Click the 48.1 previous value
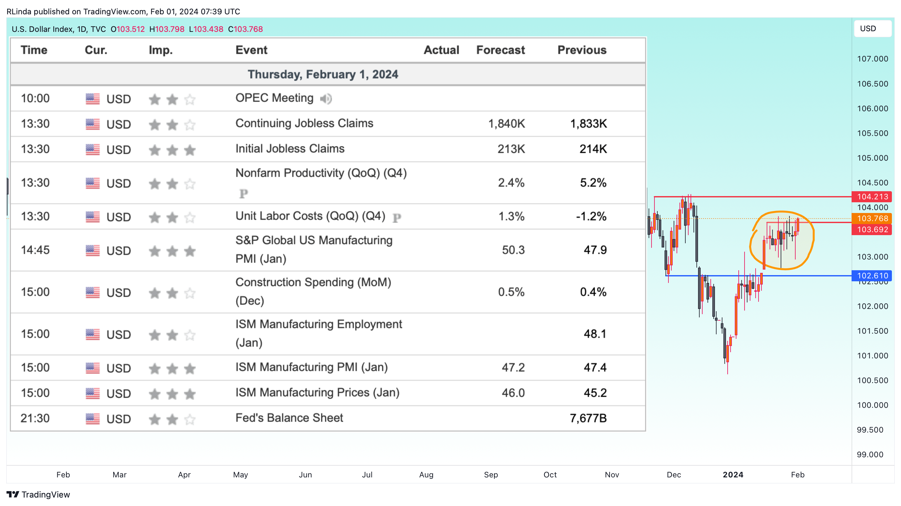The height and width of the screenshot is (506, 901). pyautogui.click(x=595, y=334)
